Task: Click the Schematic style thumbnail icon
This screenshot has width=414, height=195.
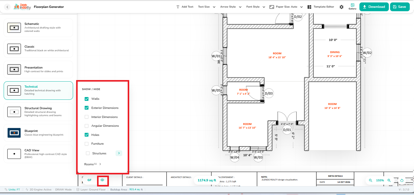Action: [x=14, y=28]
